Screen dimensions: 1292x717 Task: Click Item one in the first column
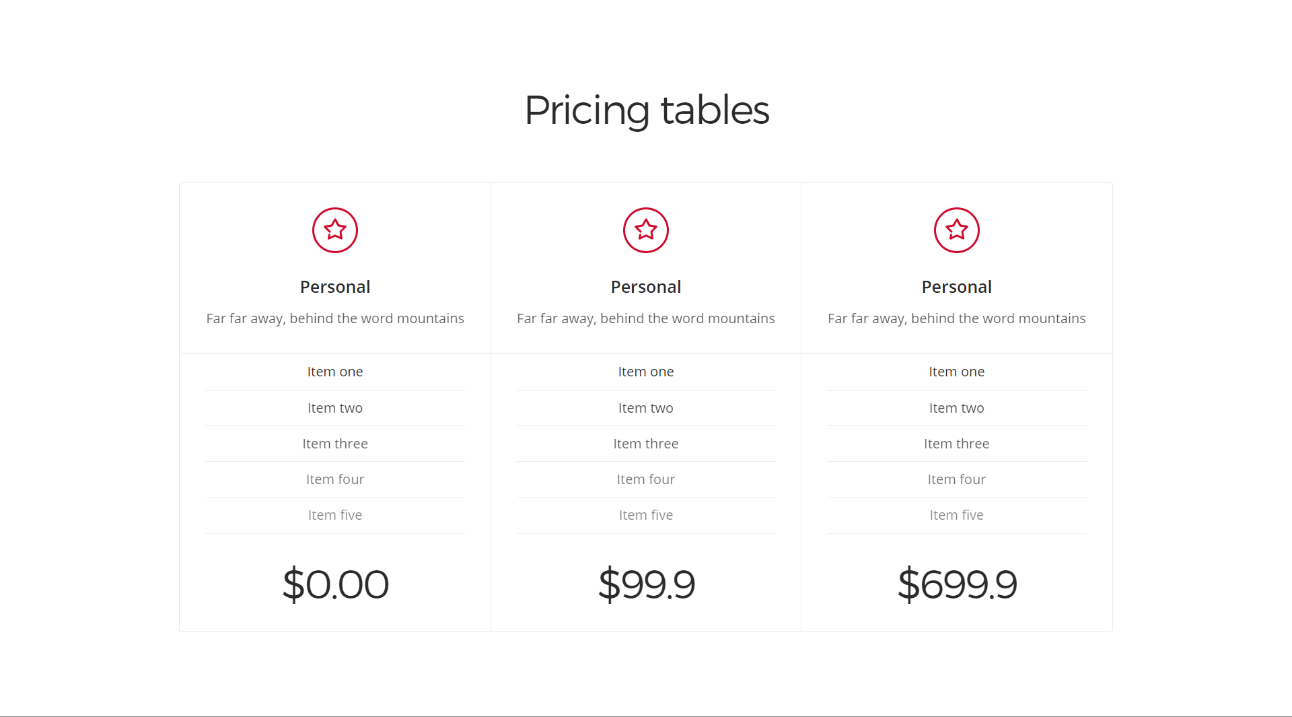[335, 372]
